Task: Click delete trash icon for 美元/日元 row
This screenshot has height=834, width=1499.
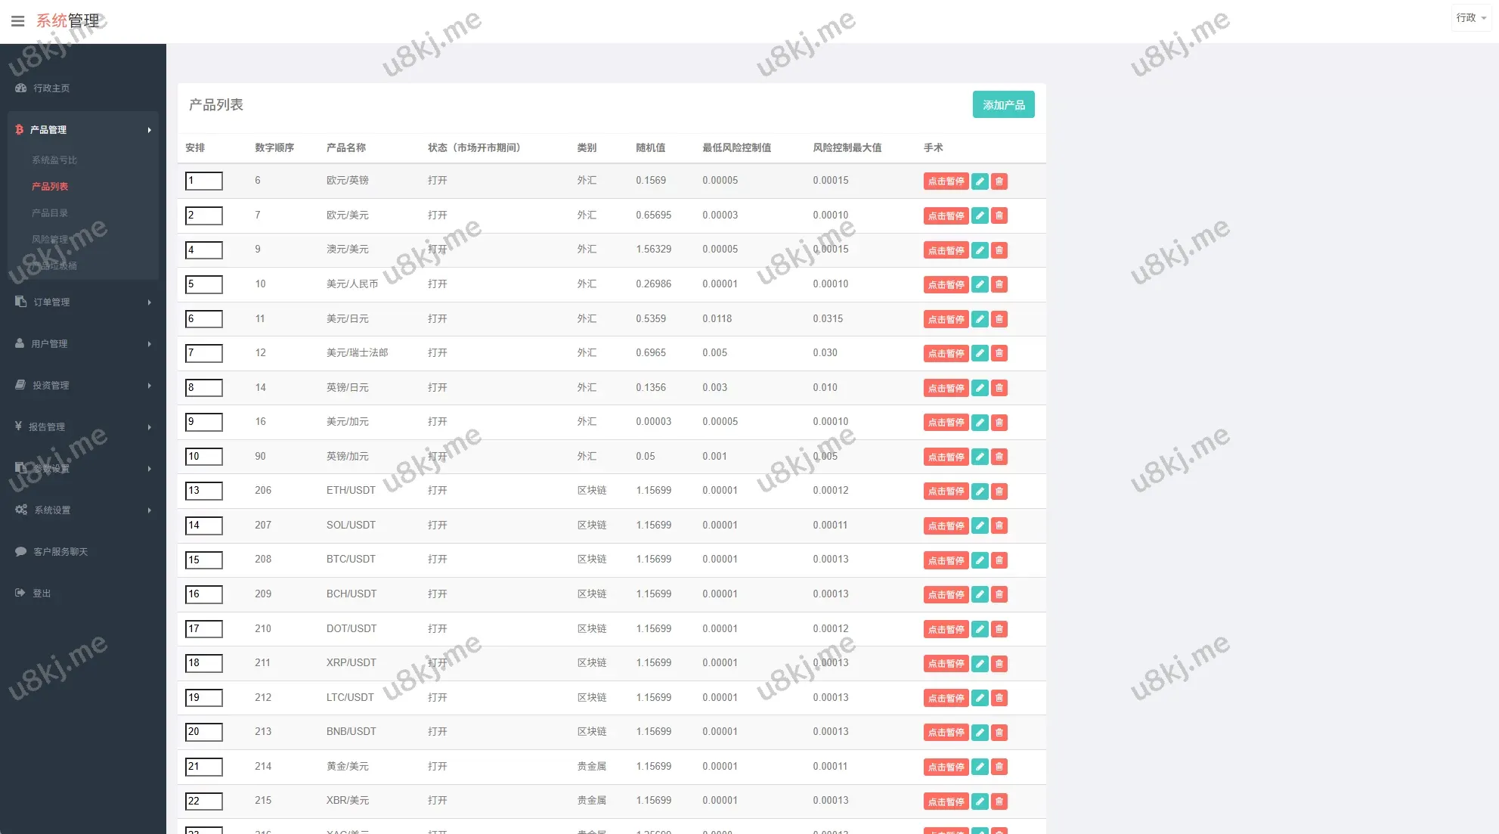Action: (x=999, y=319)
